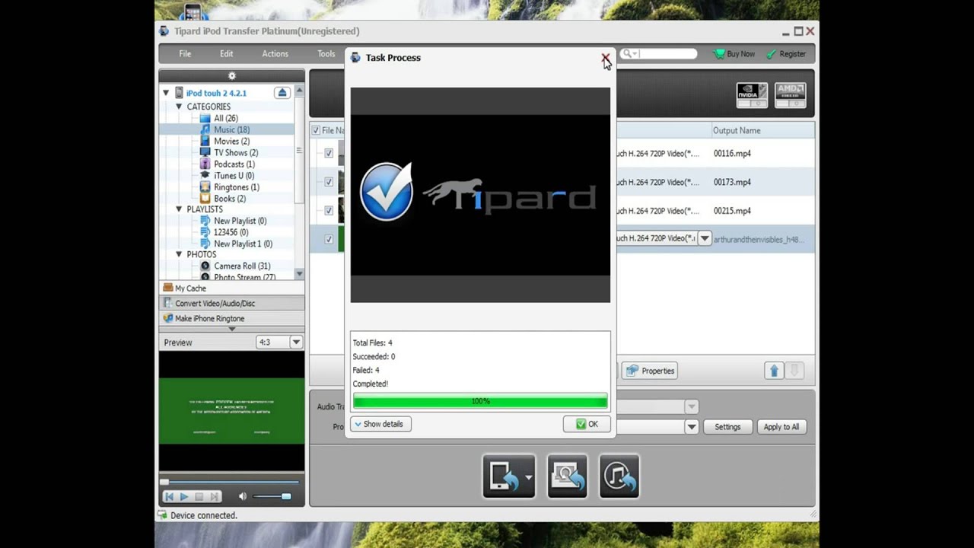Open file Properties button
974x548 pixels.
pos(651,371)
